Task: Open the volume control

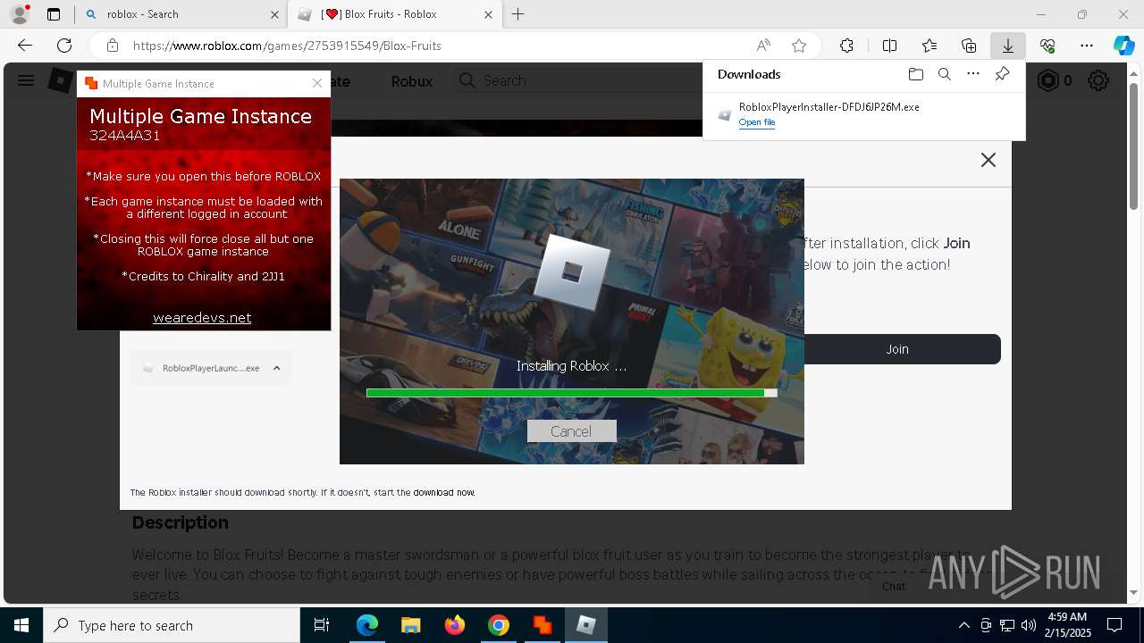Action: [x=1028, y=625]
